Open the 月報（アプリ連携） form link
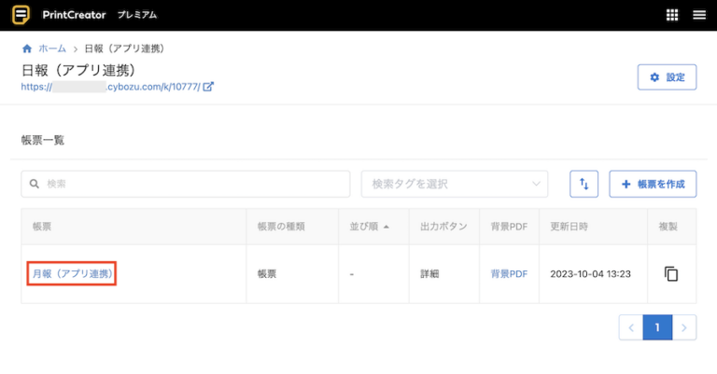717x374 pixels. [72, 274]
